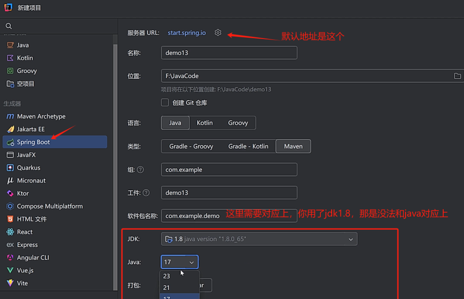Select the Compose Multiplatform entry
Screen dimensions: 464x299
(x=55, y=206)
